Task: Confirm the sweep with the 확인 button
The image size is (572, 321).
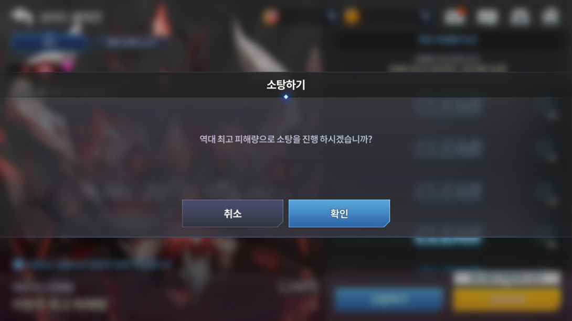Action: coord(339,213)
